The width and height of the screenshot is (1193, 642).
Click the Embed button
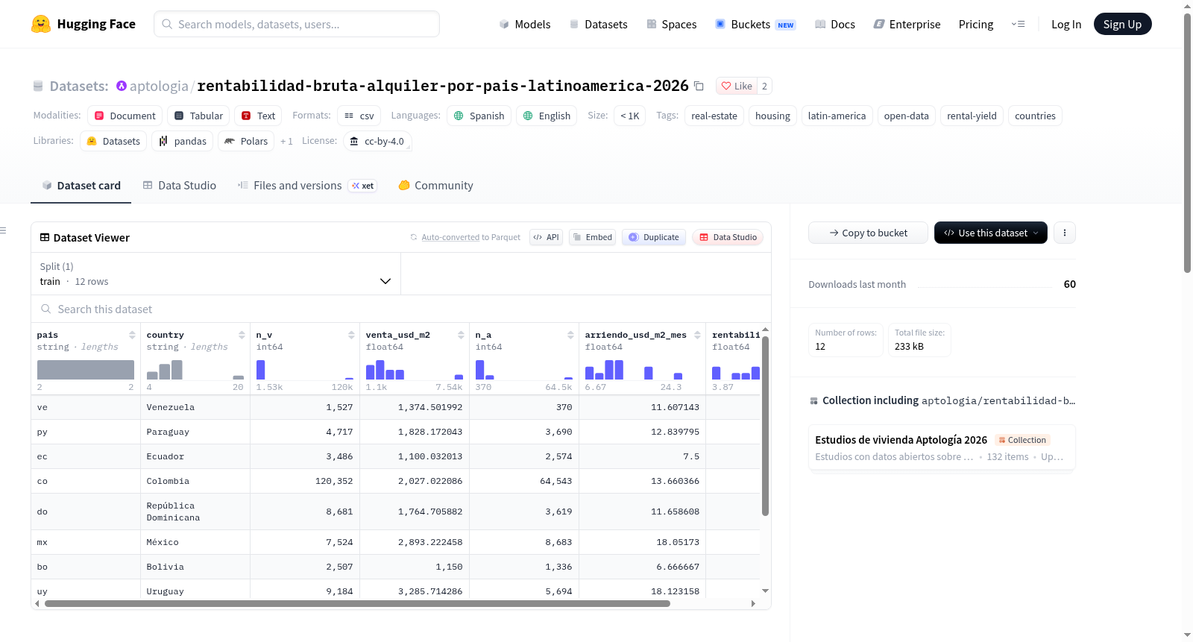[592, 237]
